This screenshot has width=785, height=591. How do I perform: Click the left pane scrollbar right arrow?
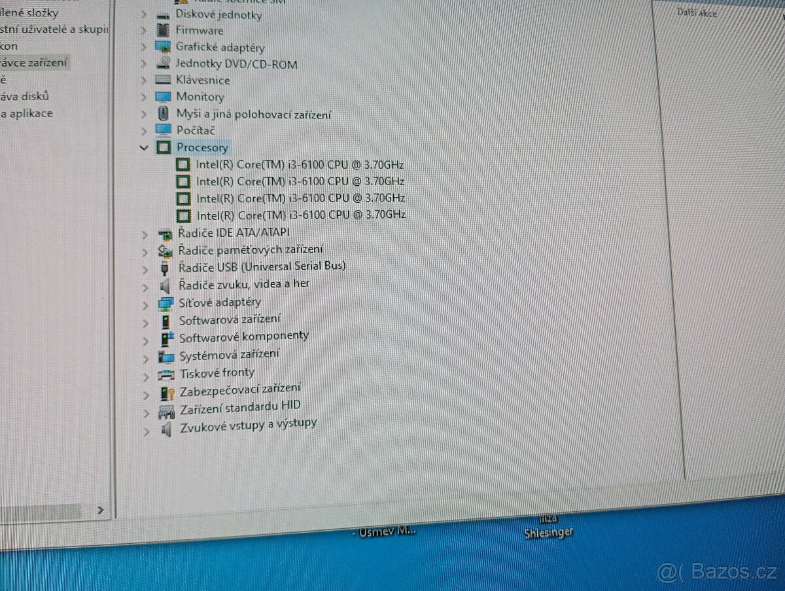click(101, 509)
